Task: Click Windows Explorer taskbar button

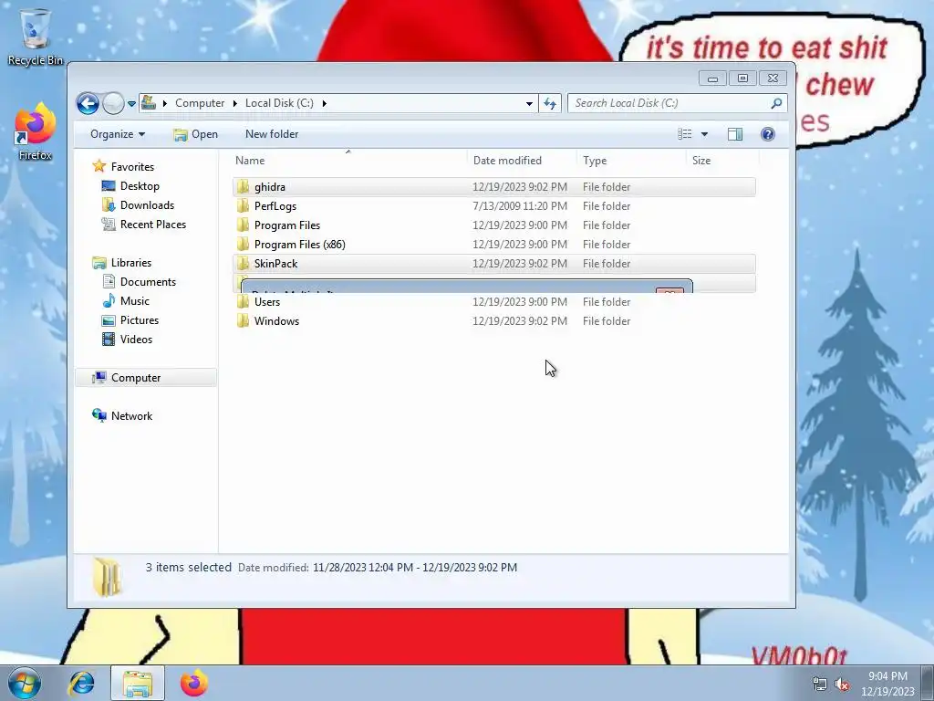Action: point(138,683)
